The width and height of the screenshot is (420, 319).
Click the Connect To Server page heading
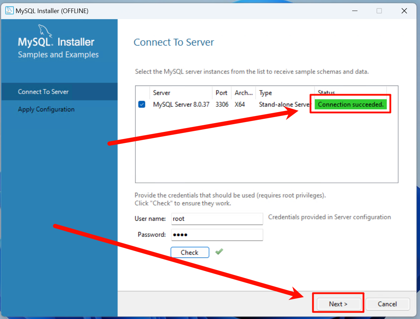click(x=173, y=42)
